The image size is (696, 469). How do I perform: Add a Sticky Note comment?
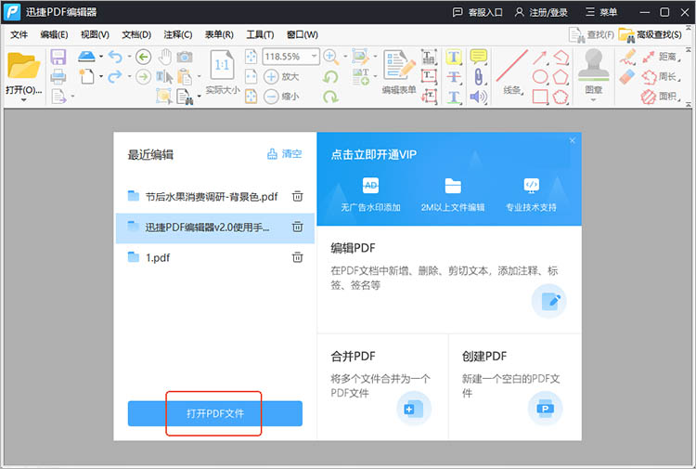pyautogui.click(x=479, y=57)
